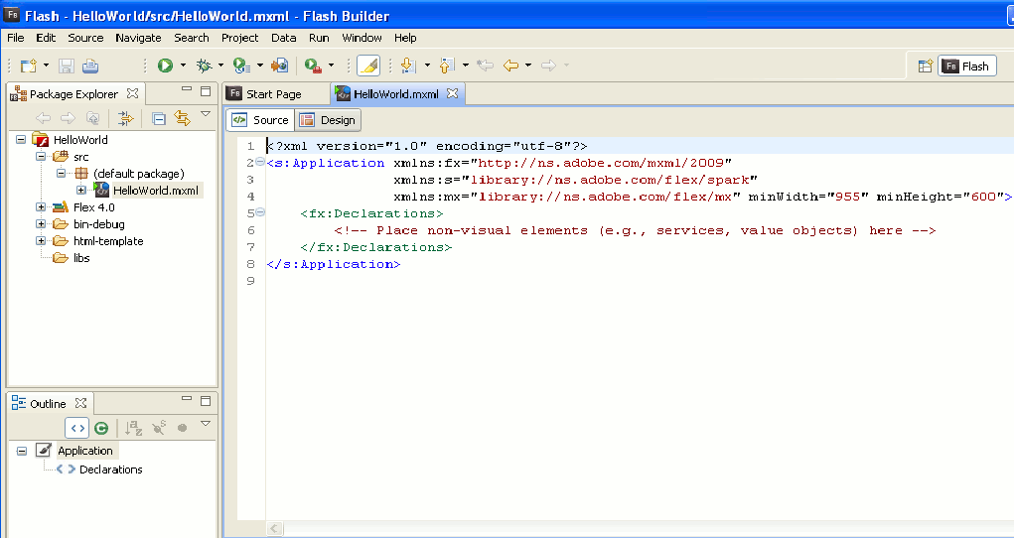Click the Run External Tools icon
Screen dimensions: 1014x538
(x=314, y=66)
